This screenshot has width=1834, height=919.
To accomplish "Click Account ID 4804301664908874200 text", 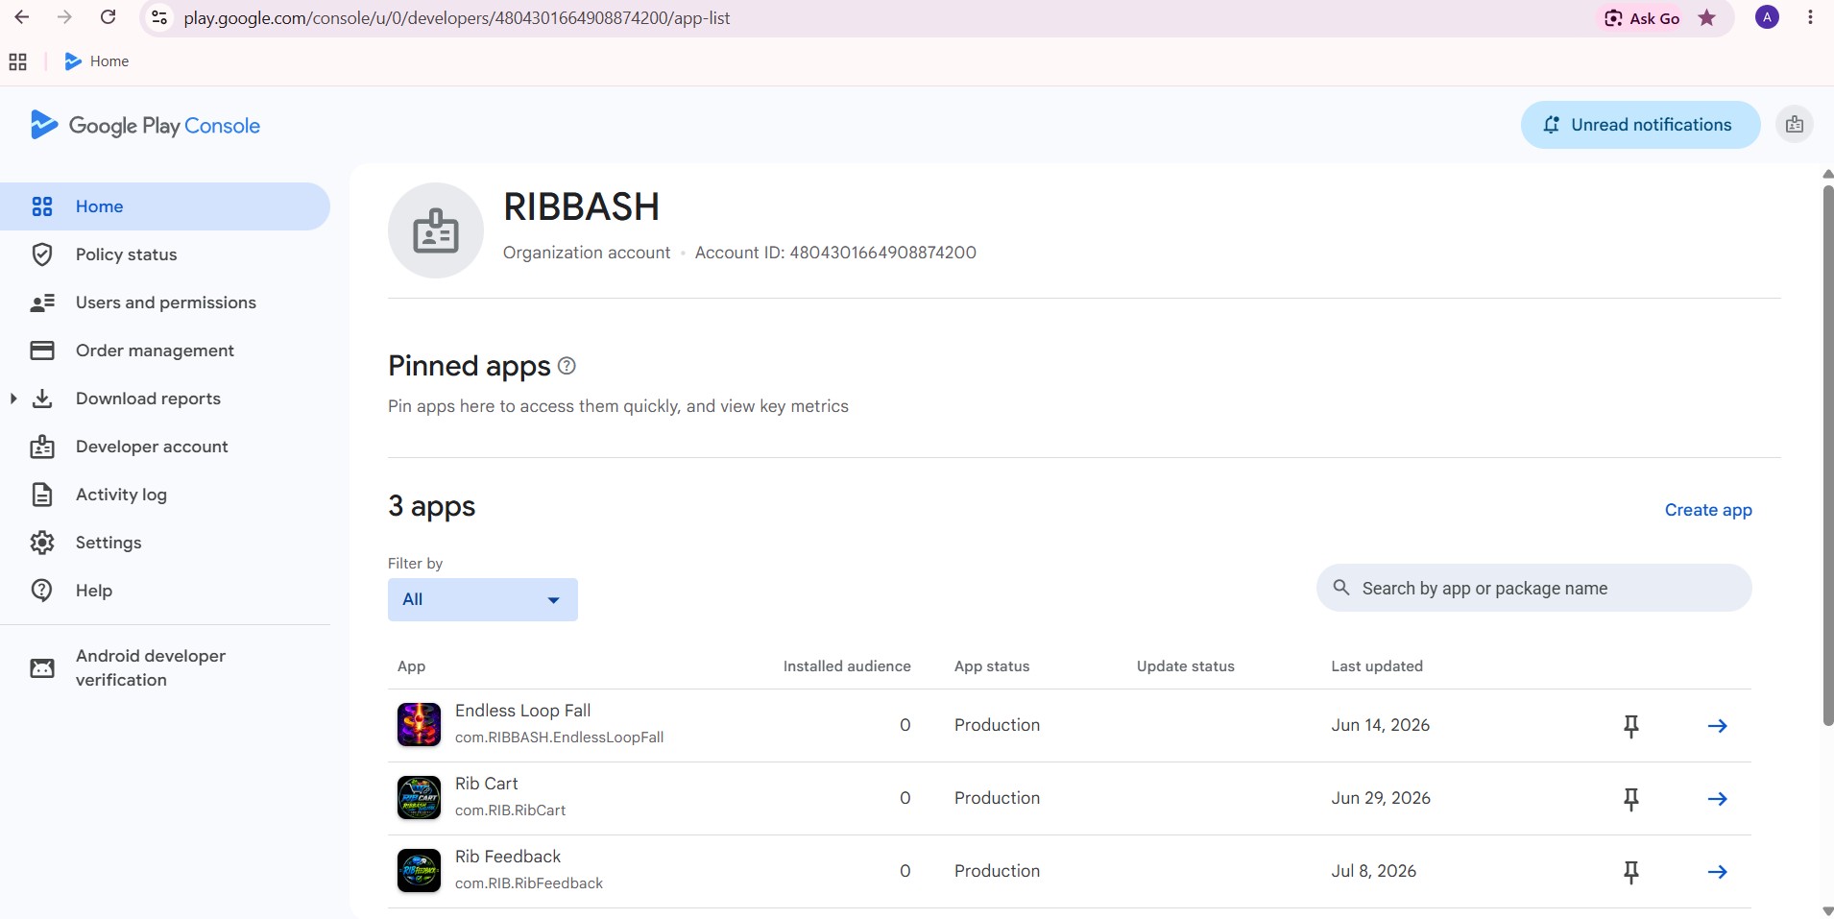I will point(835,253).
